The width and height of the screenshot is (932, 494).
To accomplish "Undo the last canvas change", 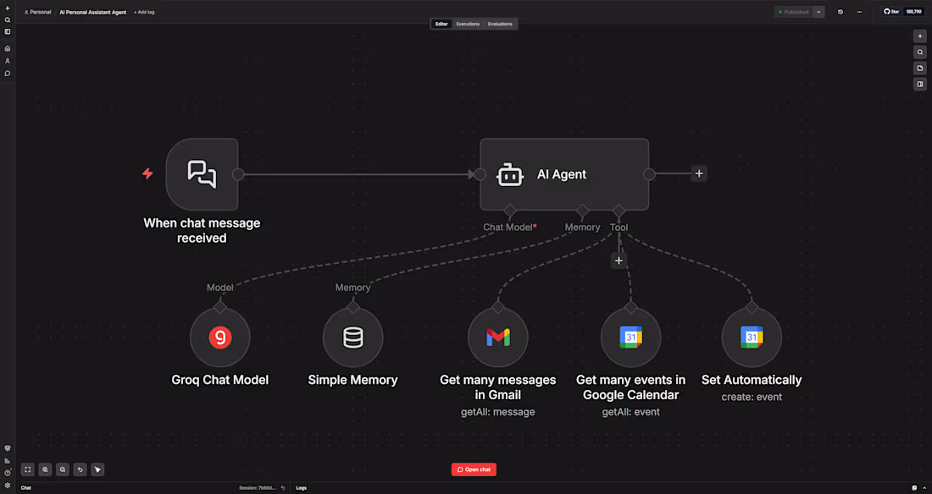I will coord(80,469).
